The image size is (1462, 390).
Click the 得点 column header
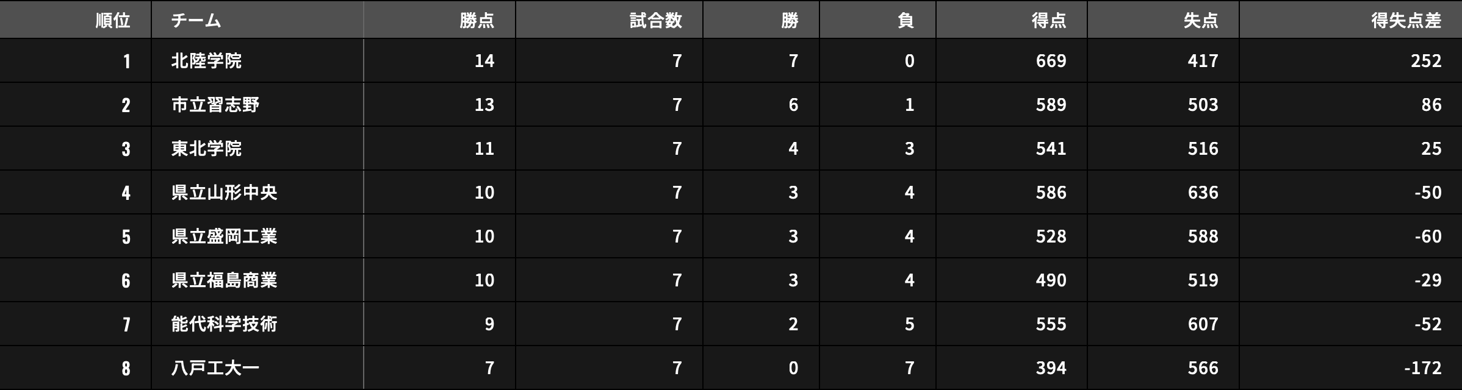[x=1048, y=21]
